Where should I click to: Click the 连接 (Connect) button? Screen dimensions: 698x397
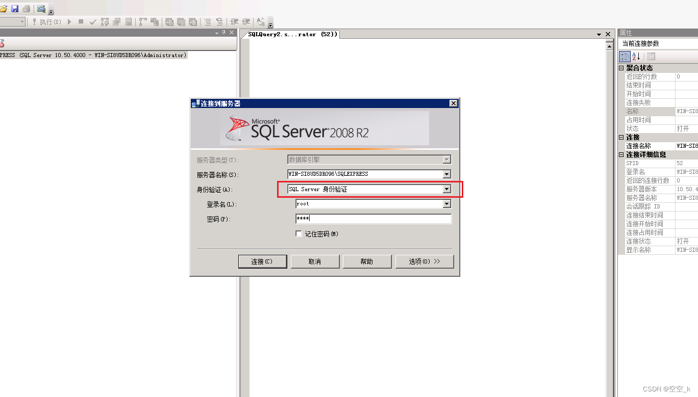tap(262, 261)
